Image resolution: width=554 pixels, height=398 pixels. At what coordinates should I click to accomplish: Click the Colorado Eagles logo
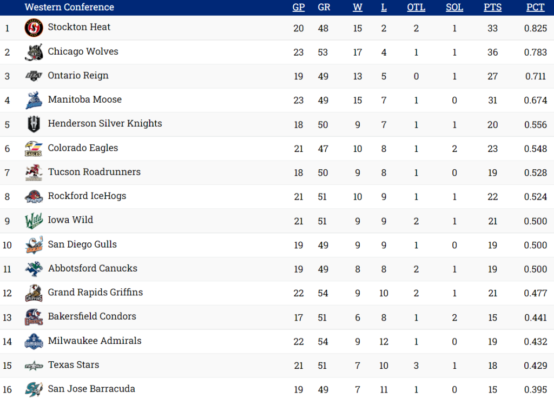click(x=34, y=148)
